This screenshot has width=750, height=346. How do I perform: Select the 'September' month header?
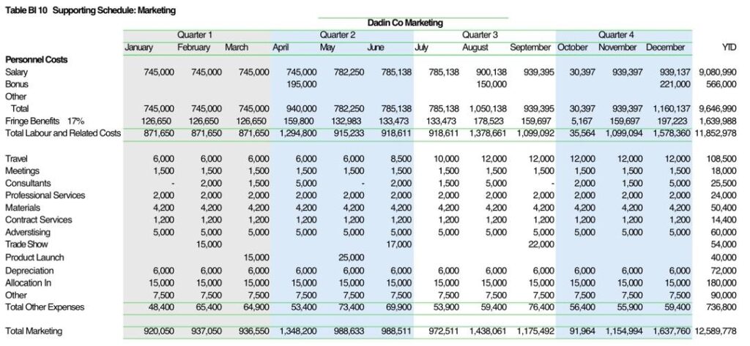(530, 48)
